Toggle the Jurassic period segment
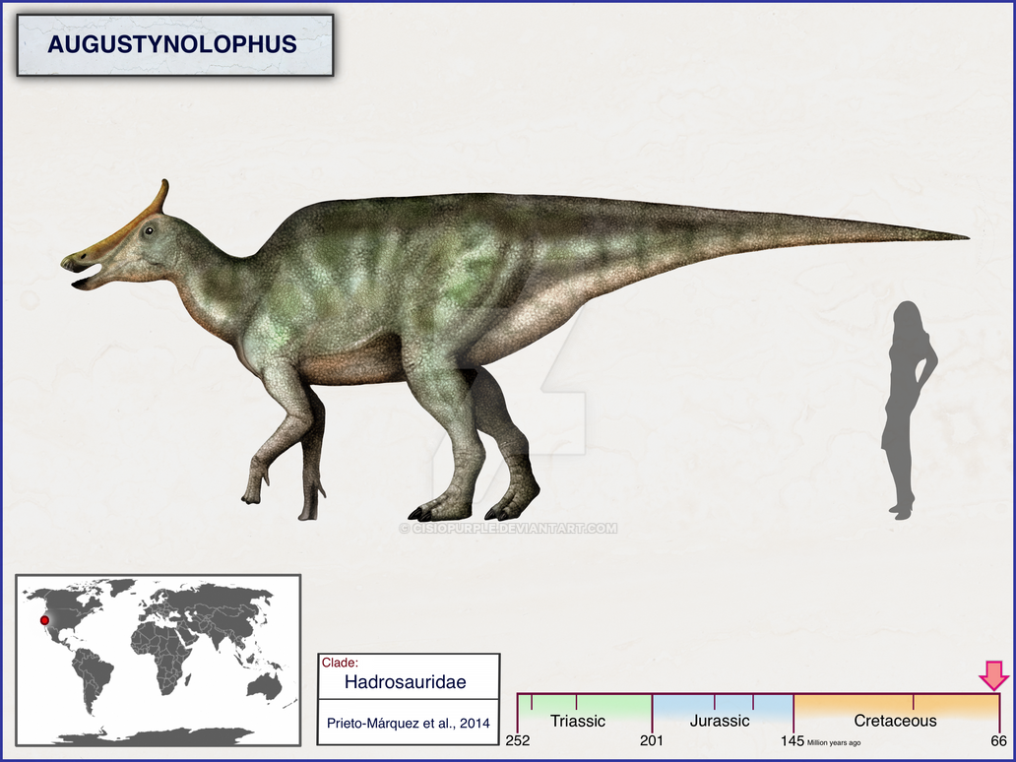The width and height of the screenshot is (1016, 762). [722, 722]
